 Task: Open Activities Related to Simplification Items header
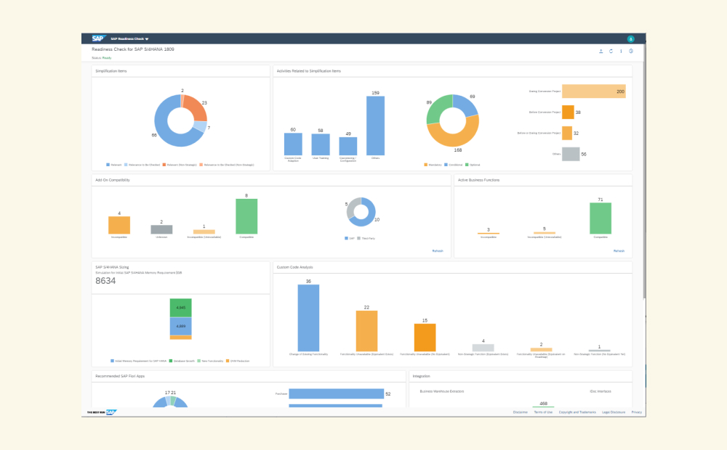(452, 71)
